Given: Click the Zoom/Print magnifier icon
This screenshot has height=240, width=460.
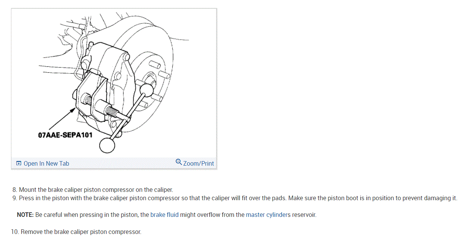Looking at the screenshot, I should point(179,162).
